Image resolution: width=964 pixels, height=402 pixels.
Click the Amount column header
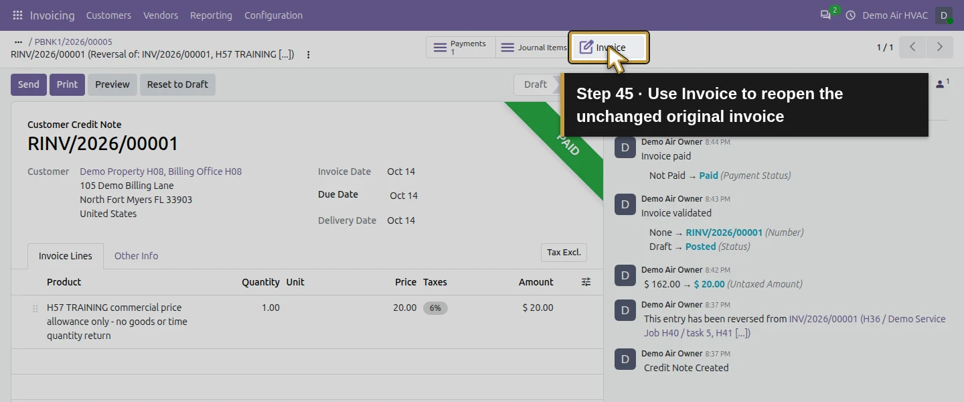click(x=536, y=282)
